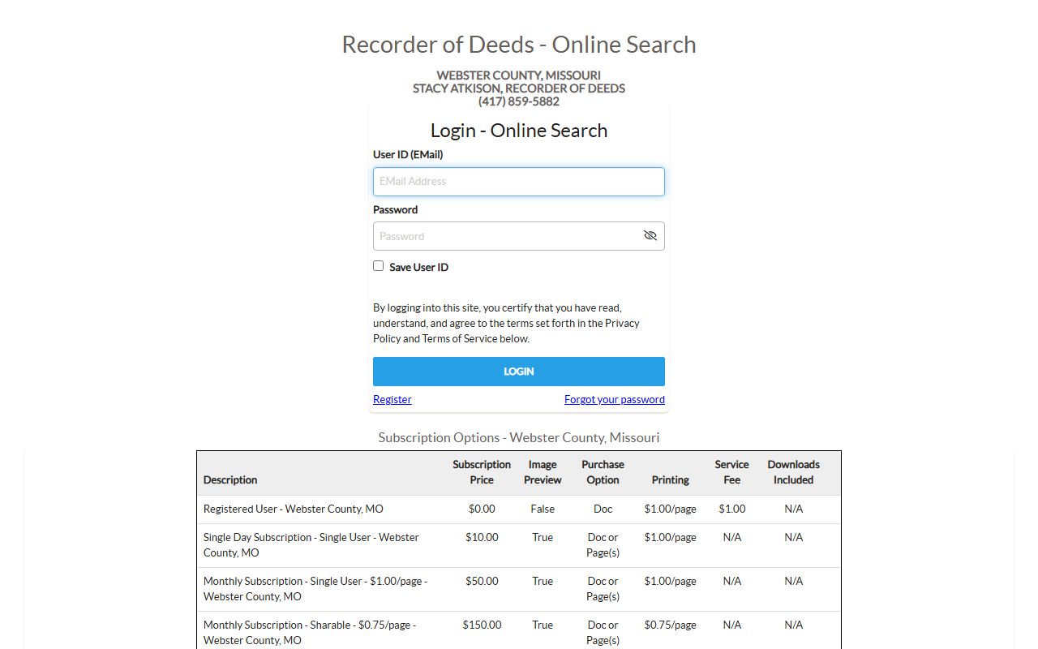1038x649 pixels.
Task: Select the Service Fee column header
Action: coord(731,472)
